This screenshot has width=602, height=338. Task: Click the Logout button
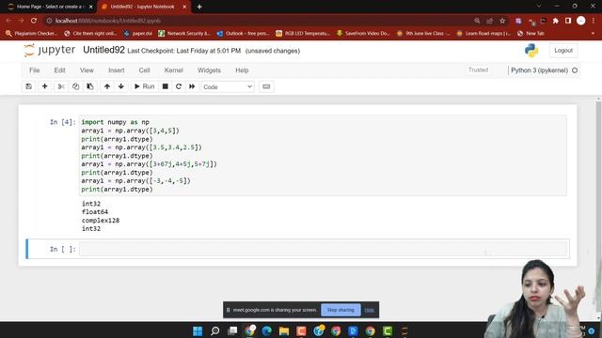[x=563, y=51]
